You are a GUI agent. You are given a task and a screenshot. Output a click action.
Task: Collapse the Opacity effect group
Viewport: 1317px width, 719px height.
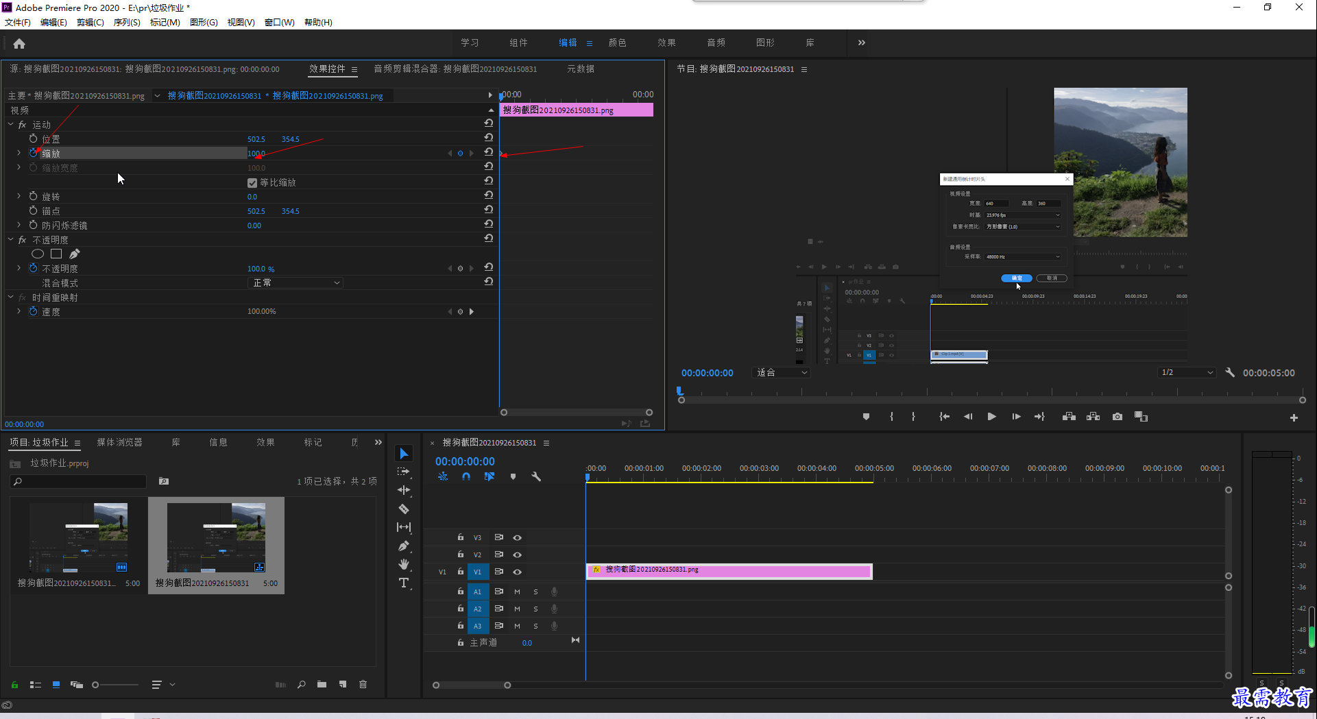click(11, 239)
